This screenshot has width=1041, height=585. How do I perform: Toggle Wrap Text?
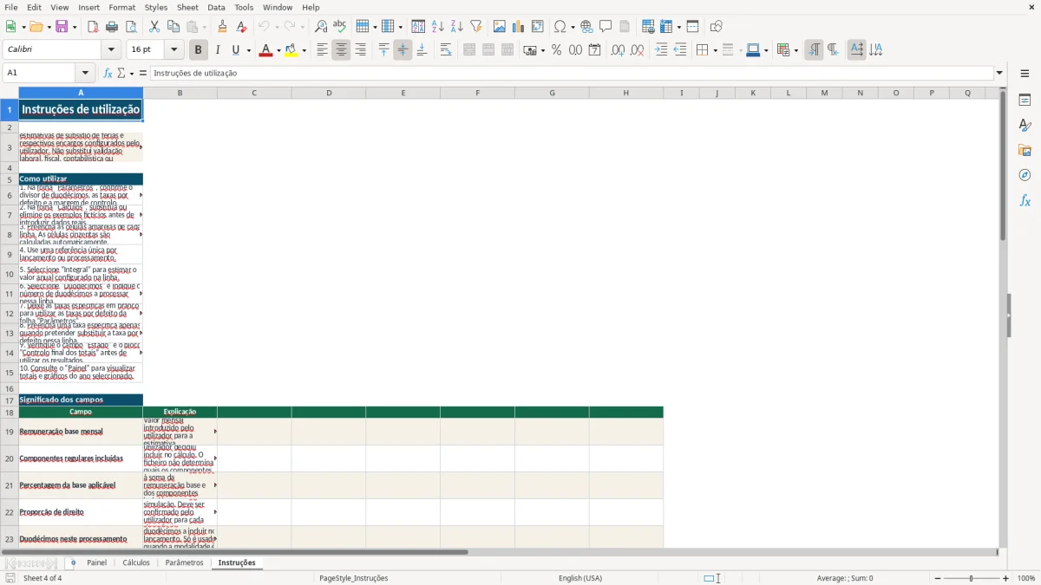tap(446, 50)
